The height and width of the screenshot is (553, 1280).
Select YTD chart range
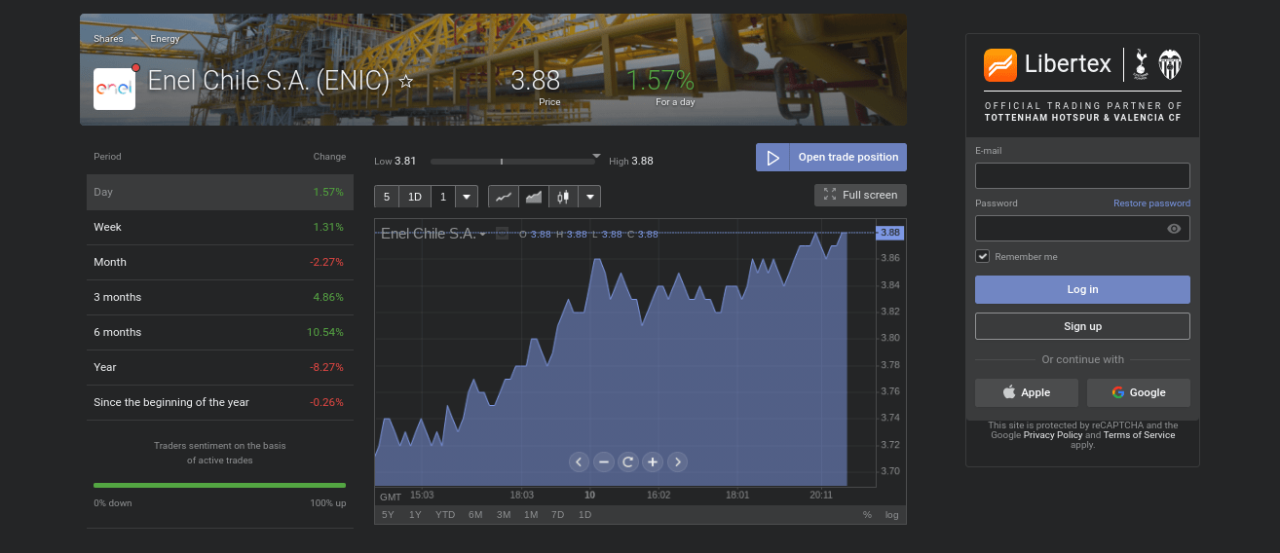445,514
